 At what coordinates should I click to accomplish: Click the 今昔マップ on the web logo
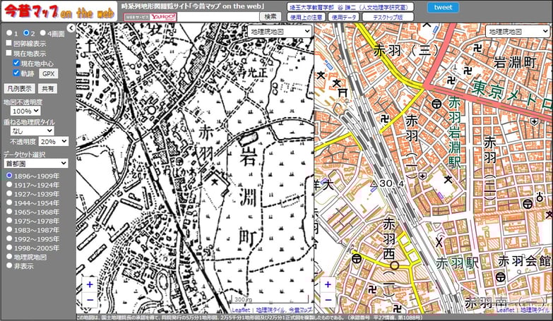[x=57, y=12]
